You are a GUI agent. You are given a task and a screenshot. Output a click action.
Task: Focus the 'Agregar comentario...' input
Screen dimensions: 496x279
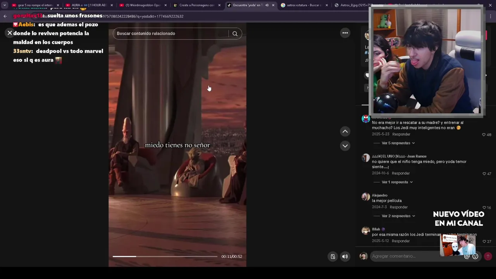point(417,256)
